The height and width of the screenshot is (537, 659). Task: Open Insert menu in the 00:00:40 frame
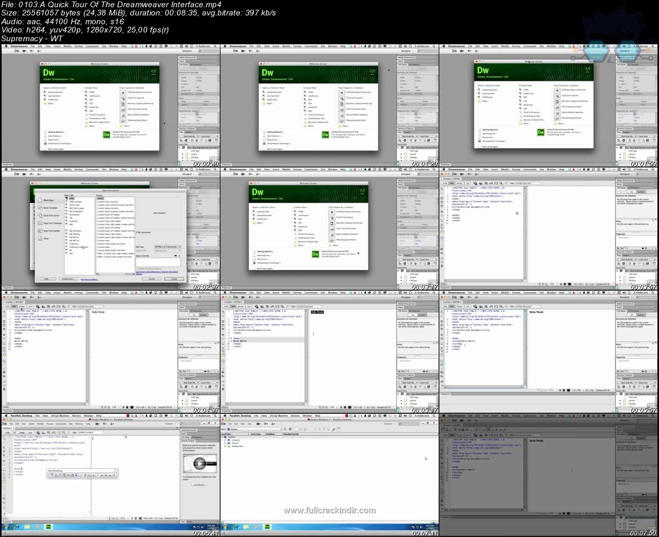[57, 46]
